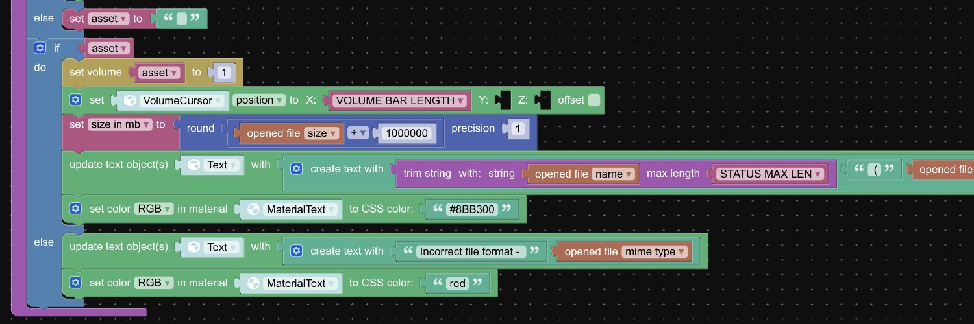Click "else" label beside set asset block
This screenshot has height=324, width=974.
(x=44, y=17)
